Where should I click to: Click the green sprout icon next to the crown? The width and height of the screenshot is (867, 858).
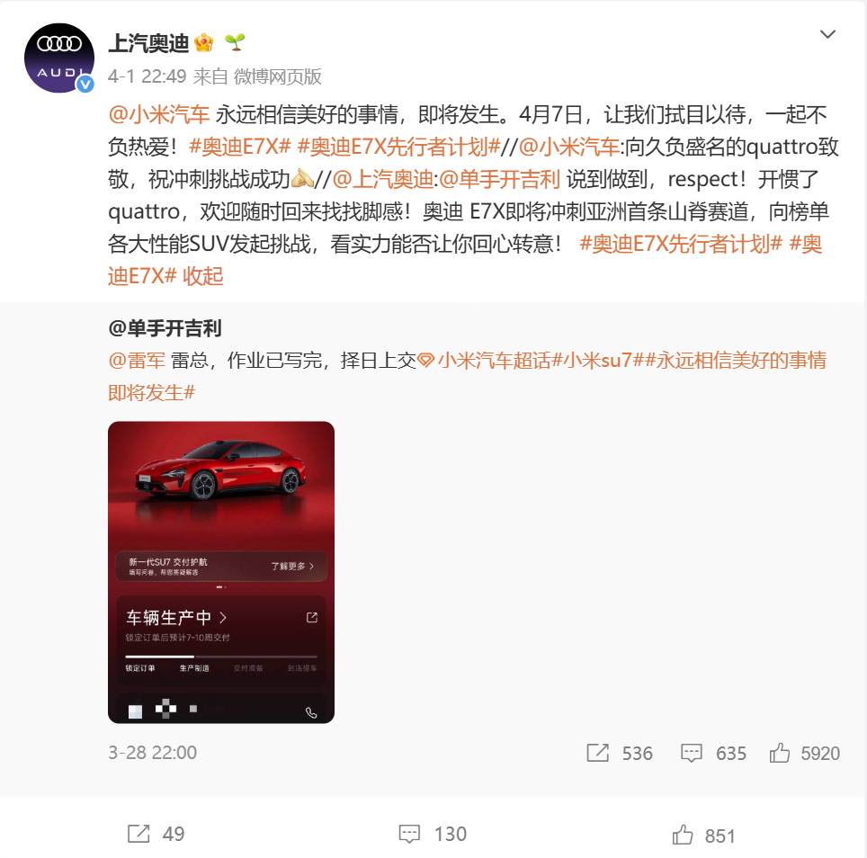pos(235,42)
